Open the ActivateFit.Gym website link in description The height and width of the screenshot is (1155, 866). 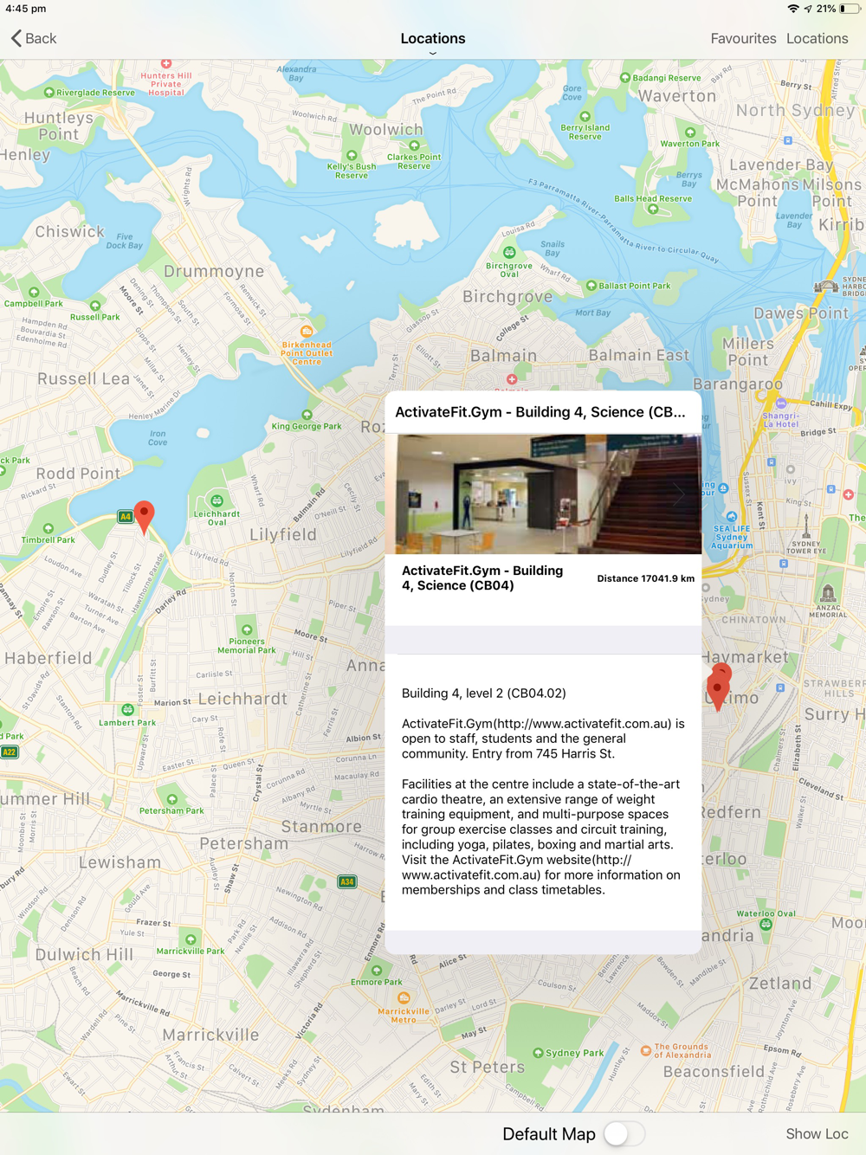point(516,868)
